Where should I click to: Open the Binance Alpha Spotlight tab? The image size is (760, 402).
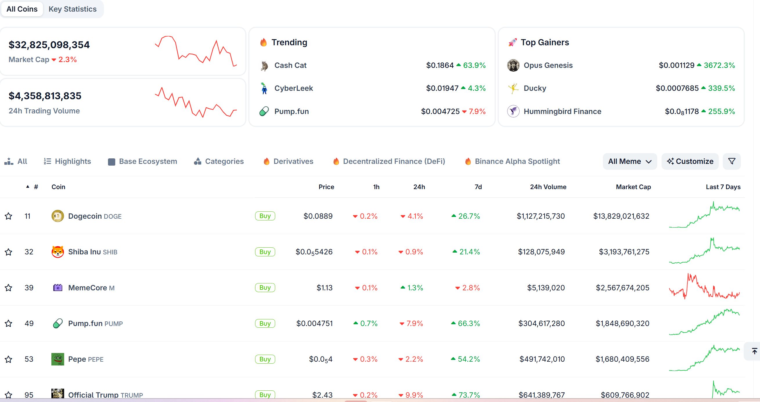pyautogui.click(x=512, y=161)
